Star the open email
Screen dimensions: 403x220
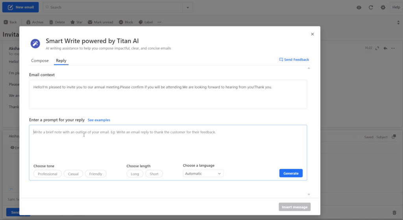76,22
